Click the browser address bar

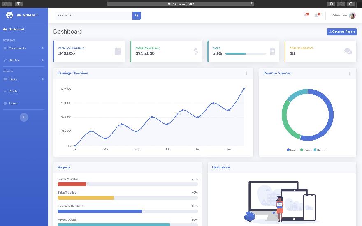point(181,4)
